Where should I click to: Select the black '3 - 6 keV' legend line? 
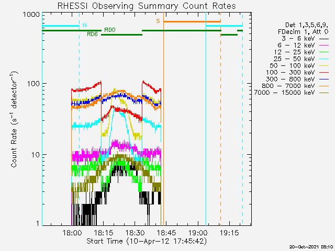(324, 39)
